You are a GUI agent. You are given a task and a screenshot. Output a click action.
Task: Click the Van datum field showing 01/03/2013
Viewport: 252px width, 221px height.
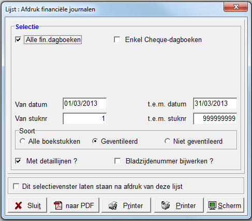pos(85,104)
